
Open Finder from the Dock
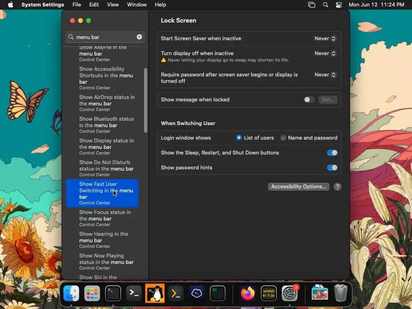71,293
